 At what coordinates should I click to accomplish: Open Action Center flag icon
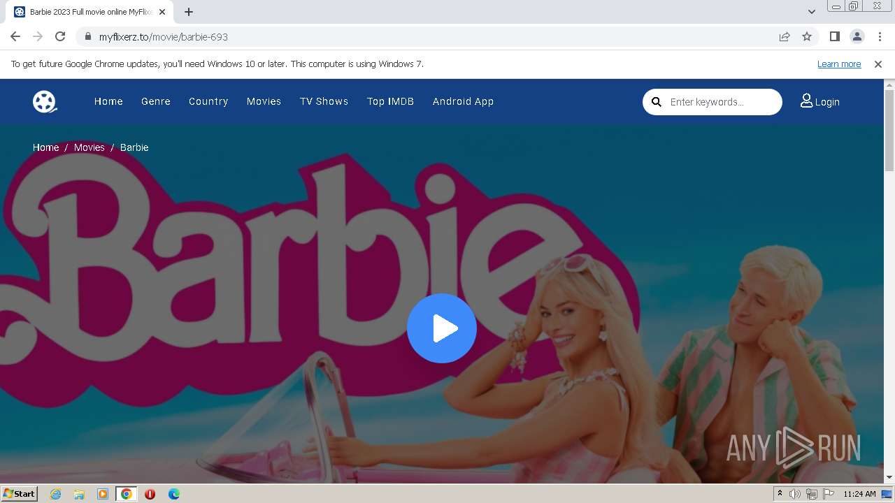tap(829, 494)
